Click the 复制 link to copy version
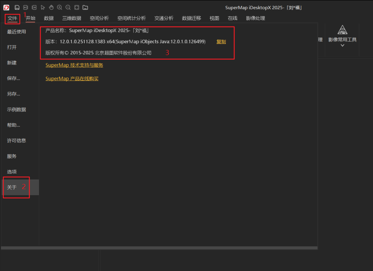Screen dimensions: 373x271 tap(221, 42)
